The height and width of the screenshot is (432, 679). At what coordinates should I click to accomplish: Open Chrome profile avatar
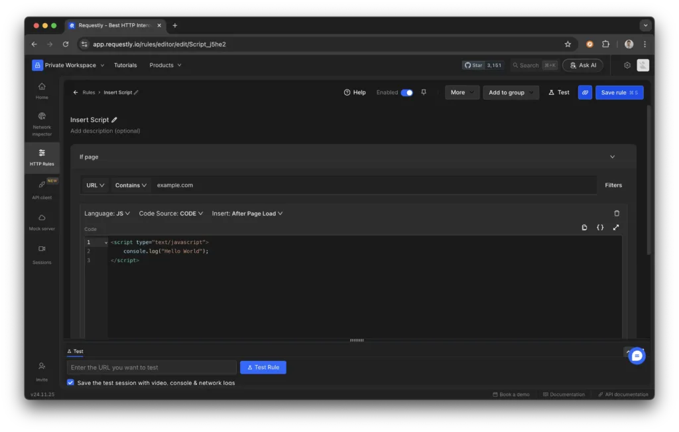click(x=629, y=44)
